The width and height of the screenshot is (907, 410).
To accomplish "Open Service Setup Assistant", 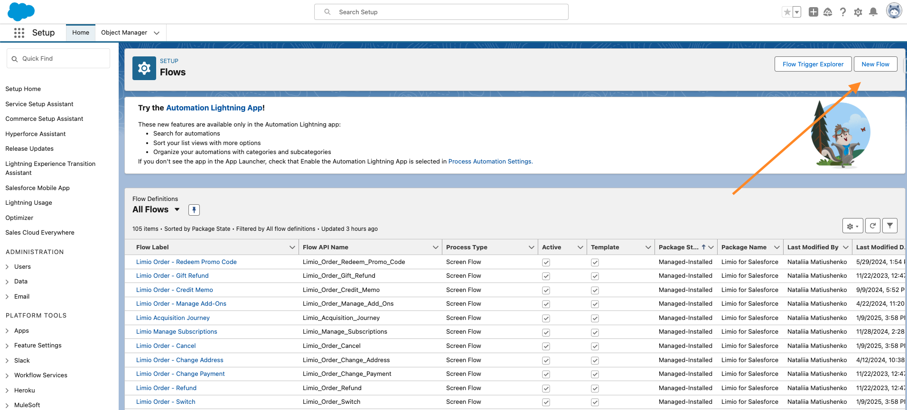I will point(39,104).
